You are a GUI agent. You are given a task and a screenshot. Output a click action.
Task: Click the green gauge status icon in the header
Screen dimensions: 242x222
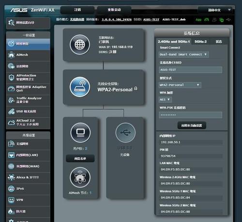click(207, 20)
